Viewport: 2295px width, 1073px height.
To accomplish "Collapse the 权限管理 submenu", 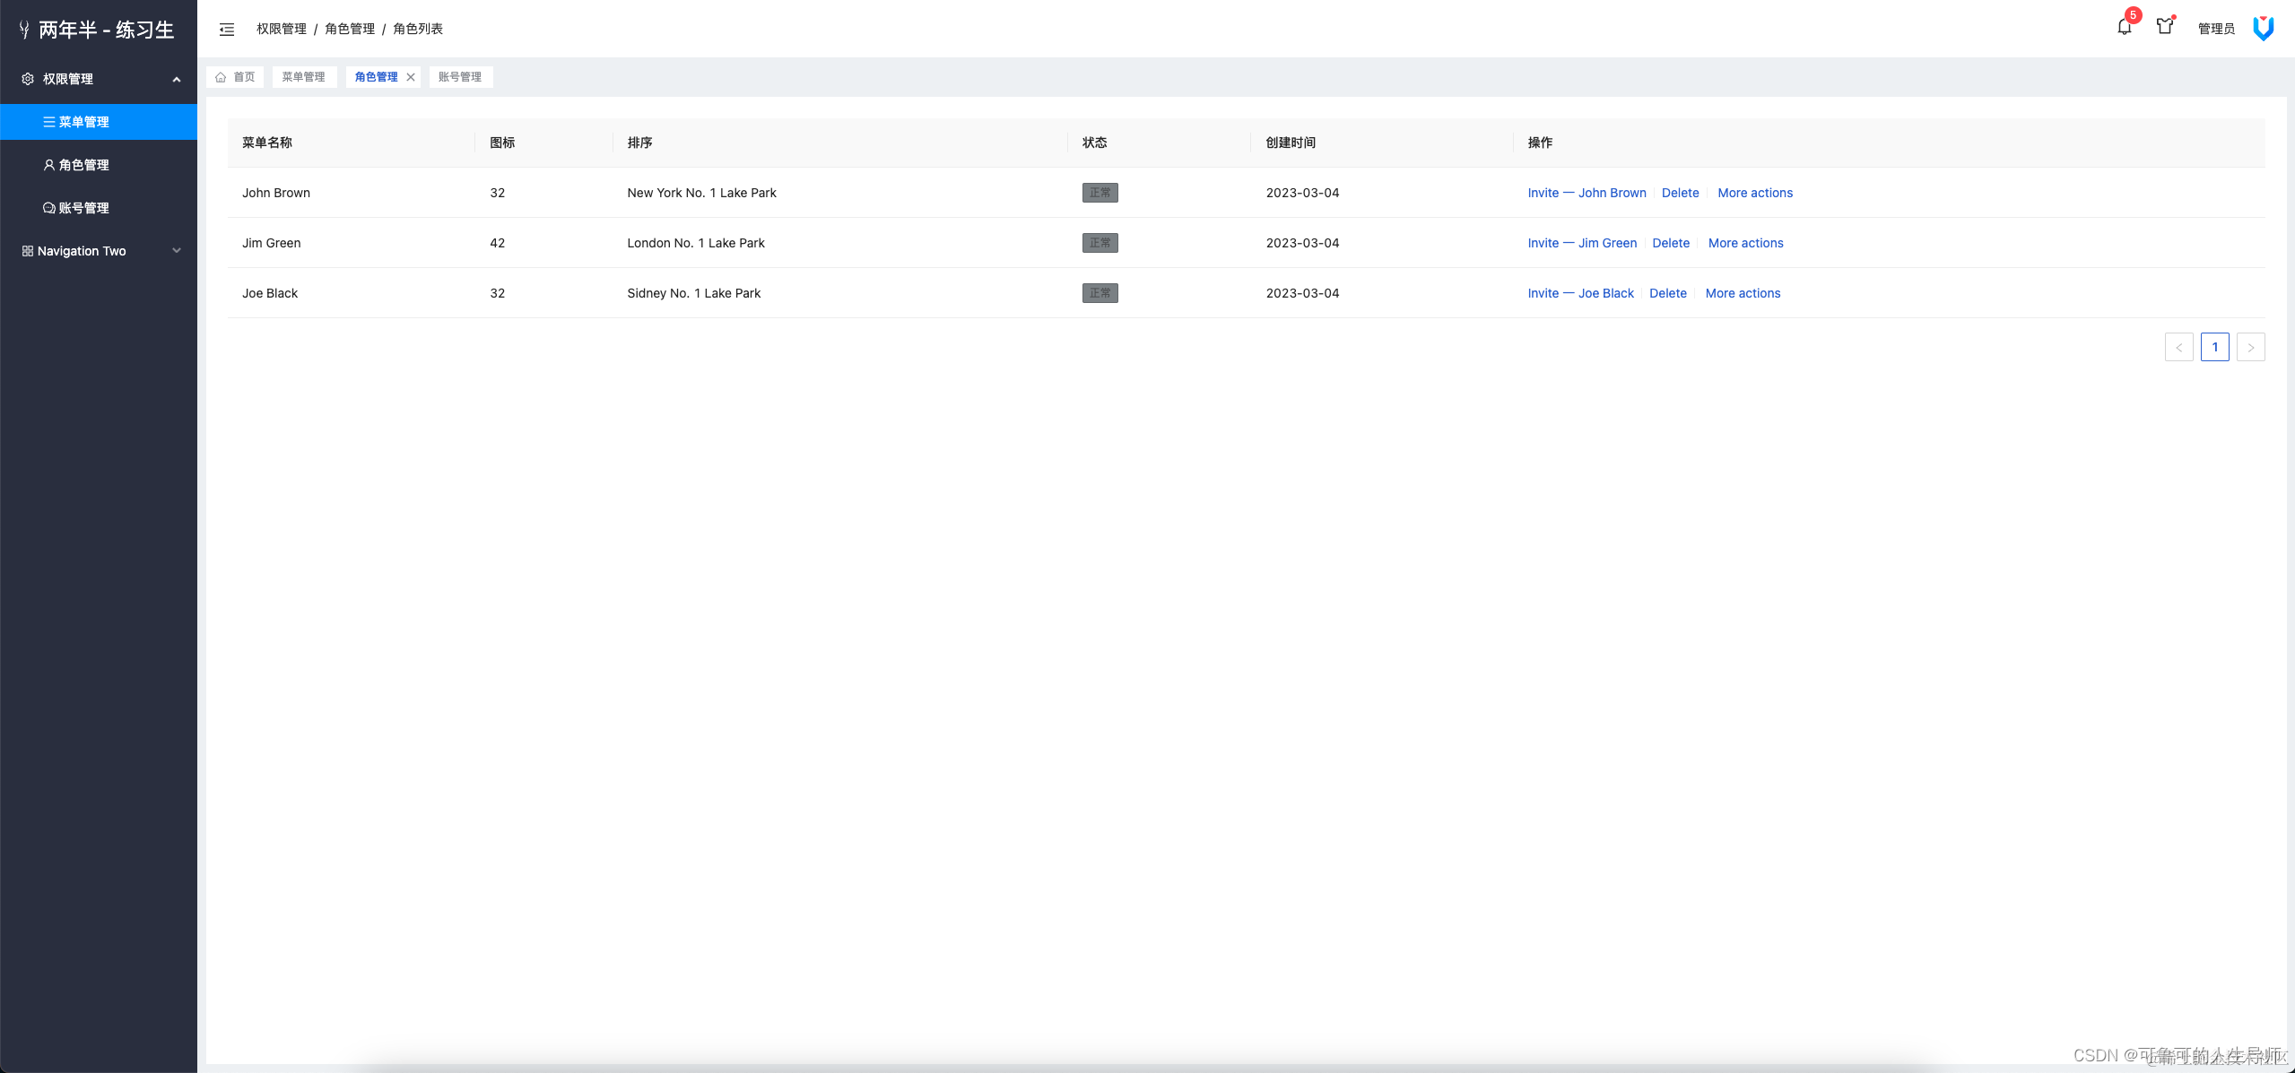I will click(x=177, y=79).
